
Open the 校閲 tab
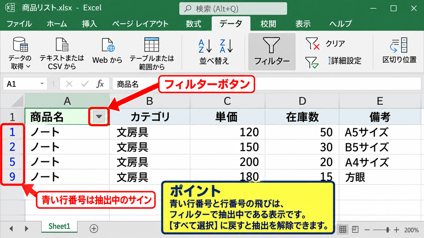(268, 24)
